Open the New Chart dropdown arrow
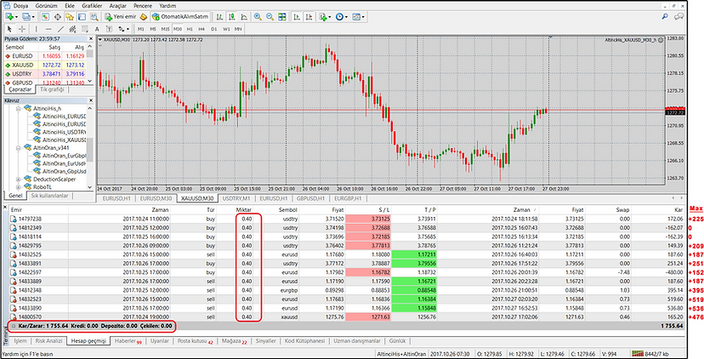 click(x=17, y=17)
